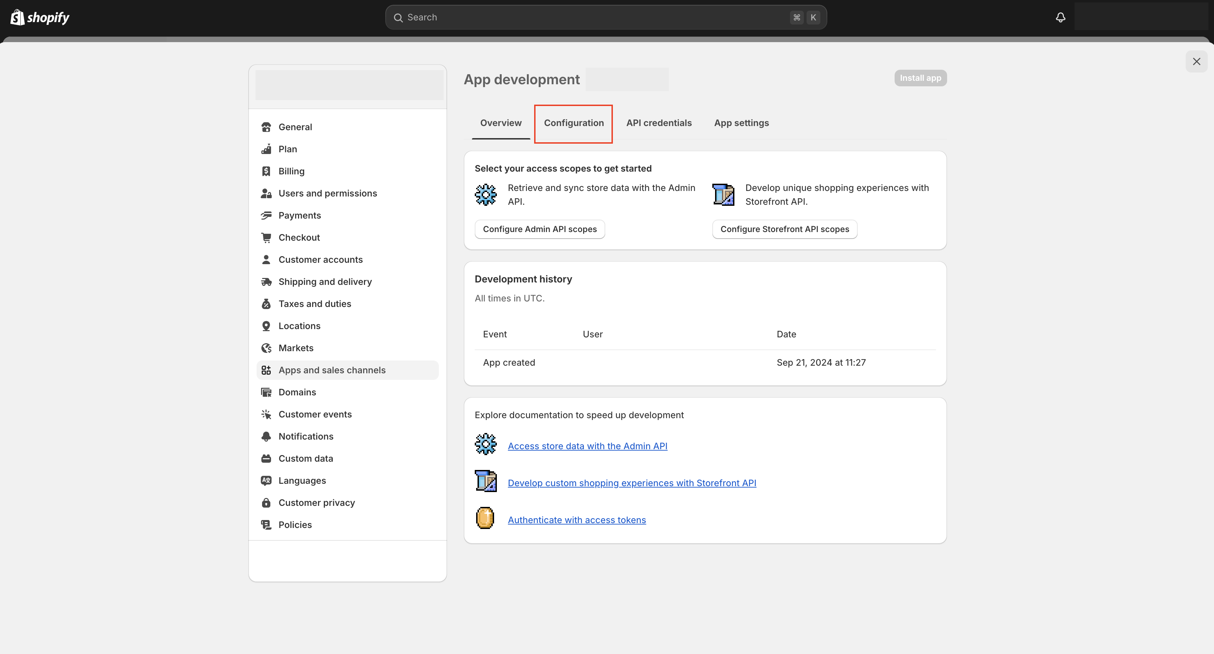Open Policies settings
1214x654 pixels.
[x=347, y=525]
